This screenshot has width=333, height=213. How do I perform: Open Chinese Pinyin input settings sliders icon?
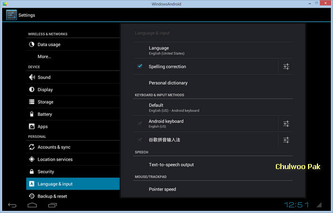pyautogui.click(x=286, y=140)
